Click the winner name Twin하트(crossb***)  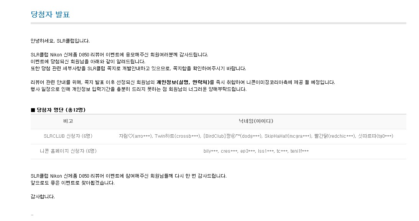point(177,136)
